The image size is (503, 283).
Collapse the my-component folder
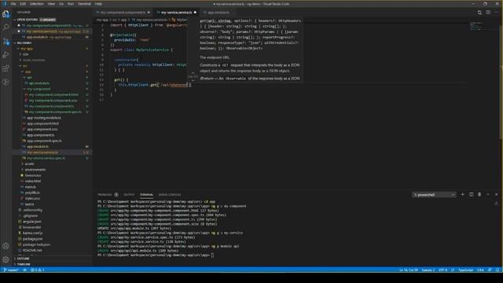(x=39, y=89)
